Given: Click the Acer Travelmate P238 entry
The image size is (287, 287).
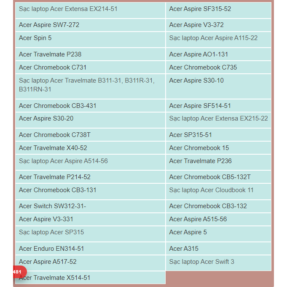Looking at the screenshot, I should pos(50,54).
